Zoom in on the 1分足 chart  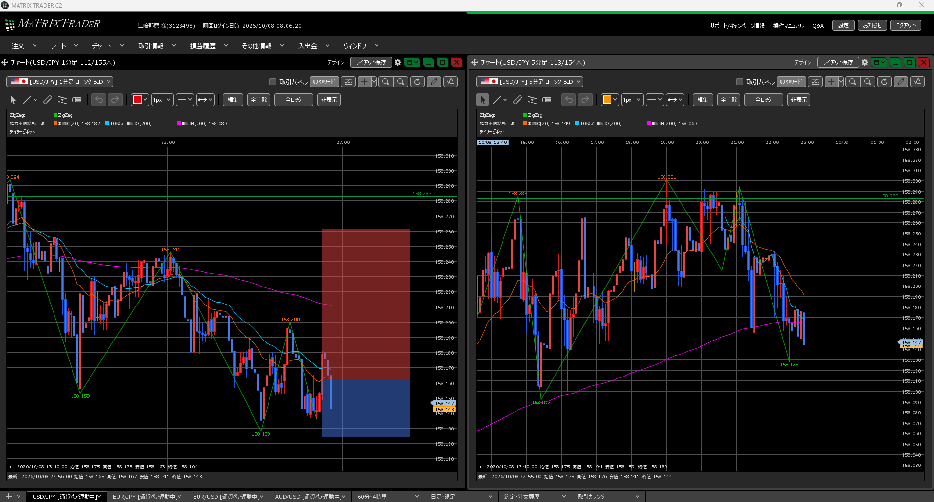(386, 82)
